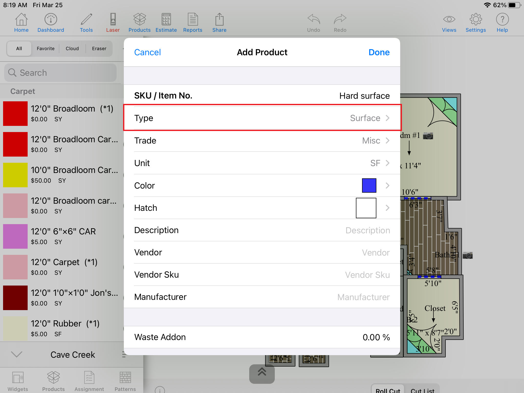This screenshot has height=393, width=524.
Task: Open the Laser measurement tool
Action: (113, 23)
